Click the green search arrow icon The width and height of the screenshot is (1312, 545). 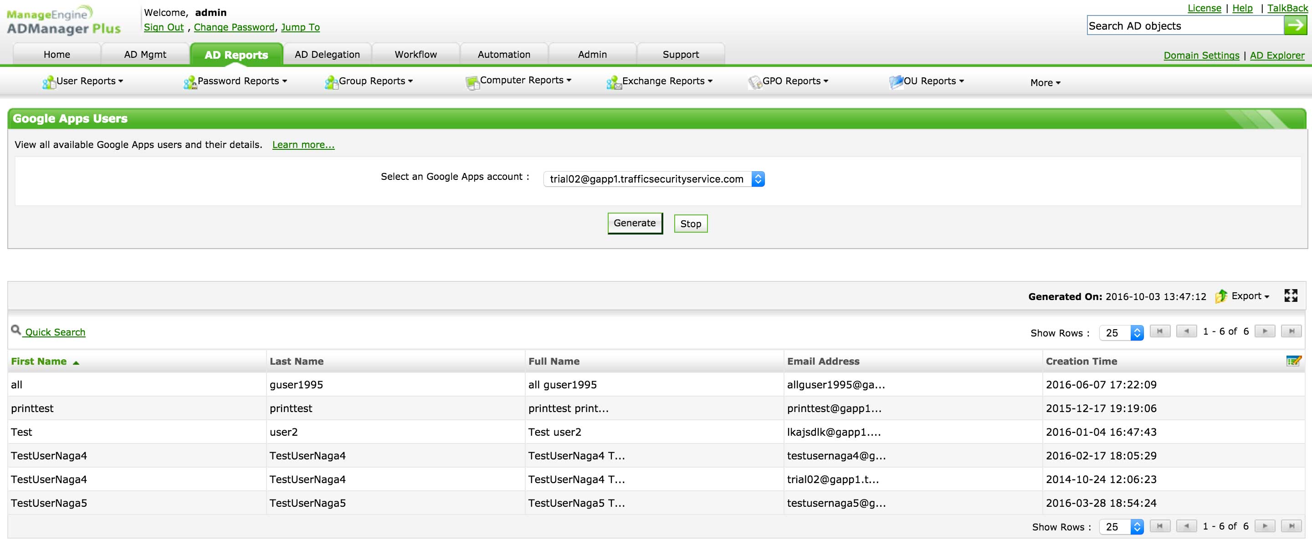pos(1295,25)
